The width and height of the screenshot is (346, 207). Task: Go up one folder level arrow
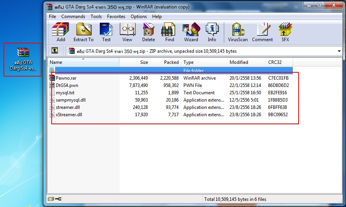point(55,50)
